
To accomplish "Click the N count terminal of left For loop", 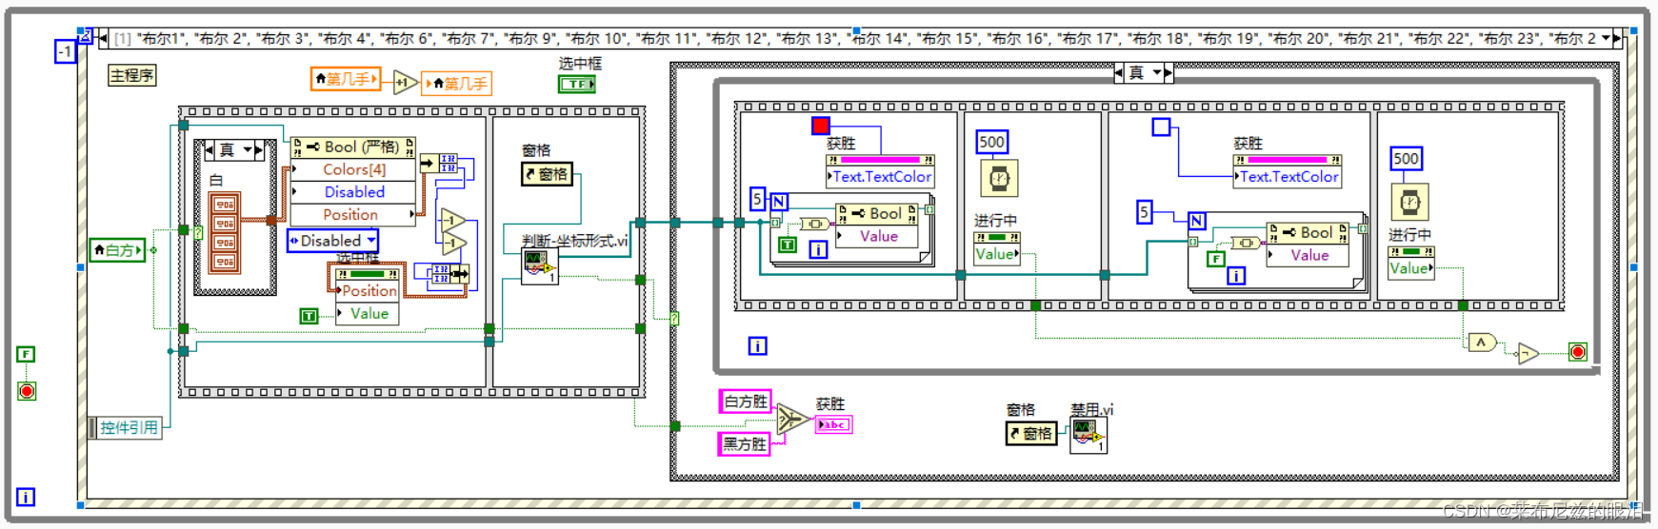I will point(779,202).
